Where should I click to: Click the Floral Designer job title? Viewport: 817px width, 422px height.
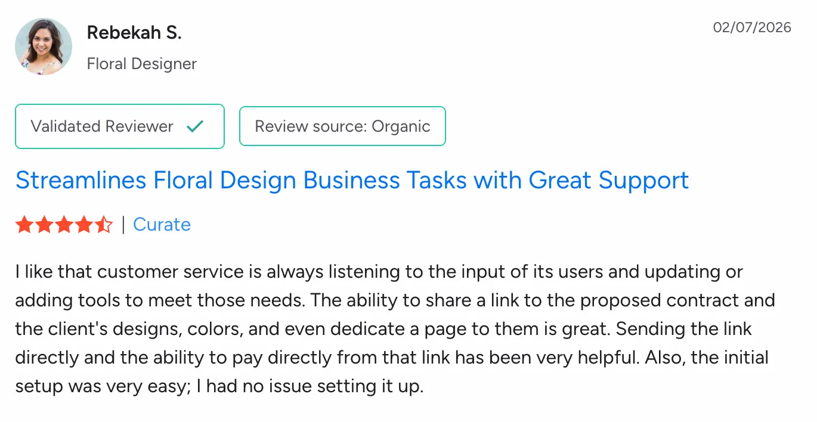coord(141,63)
